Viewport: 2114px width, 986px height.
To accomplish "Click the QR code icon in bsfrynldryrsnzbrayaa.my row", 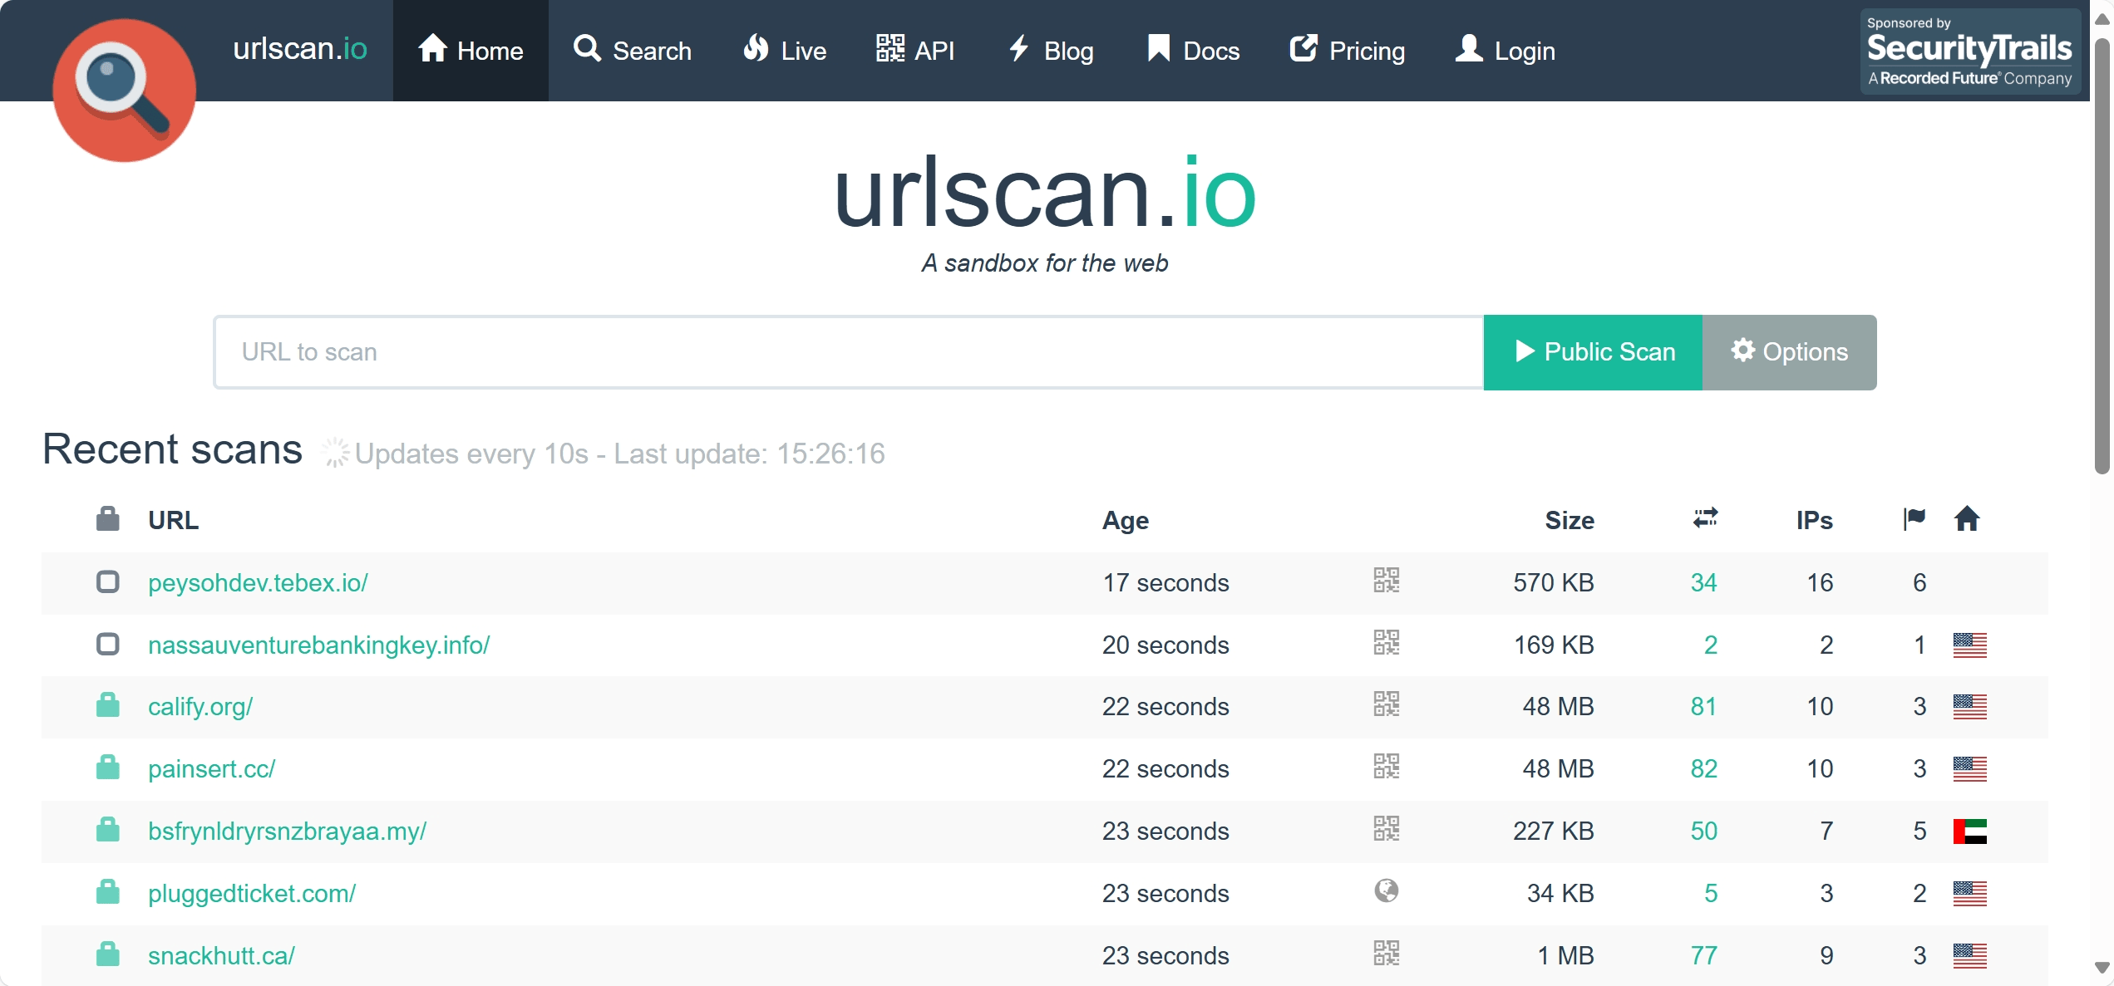I will [1386, 828].
